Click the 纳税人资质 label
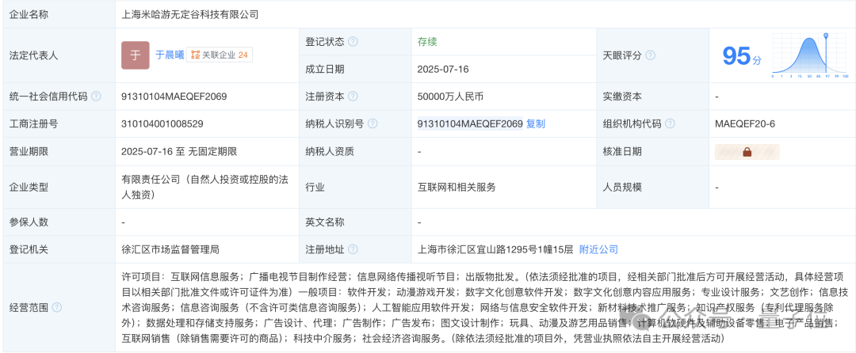Screen dimensions: 856x353 (x=330, y=151)
